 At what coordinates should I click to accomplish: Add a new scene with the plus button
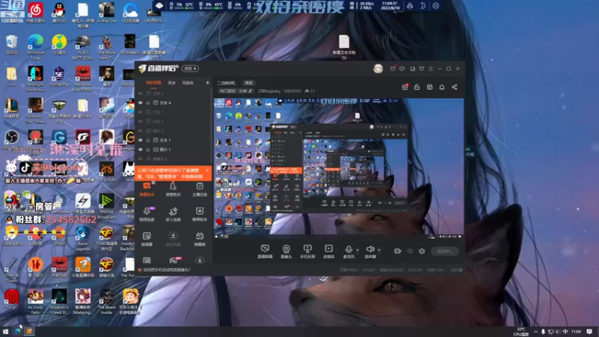tap(207, 82)
